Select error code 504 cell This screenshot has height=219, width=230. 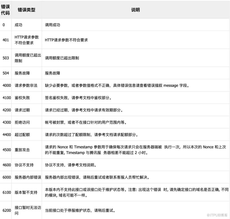click(x=6, y=73)
